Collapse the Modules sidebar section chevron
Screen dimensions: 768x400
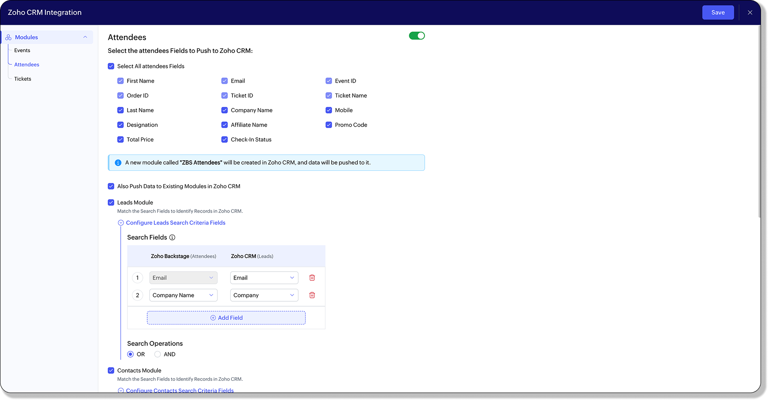point(85,37)
